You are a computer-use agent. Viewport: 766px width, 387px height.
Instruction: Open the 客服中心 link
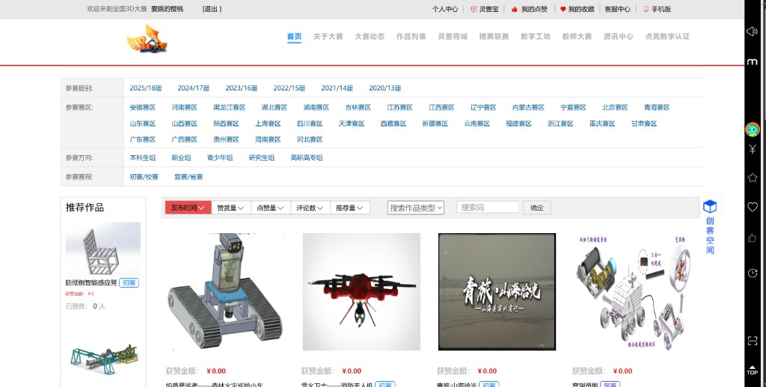pos(617,9)
